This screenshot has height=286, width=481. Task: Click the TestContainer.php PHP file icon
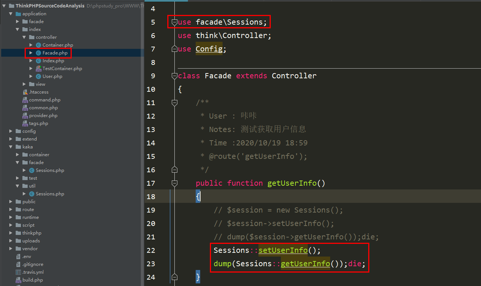(x=38, y=69)
